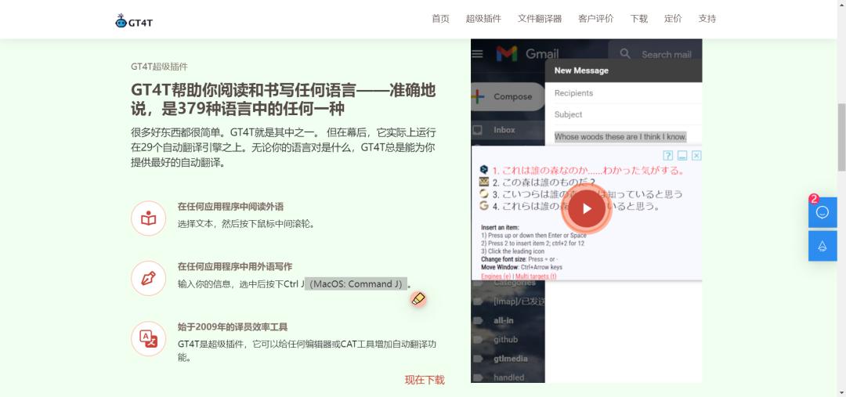This screenshot has height=397, width=846.
Task: Click the help question mark icon in popup
Action: coord(668,156)
